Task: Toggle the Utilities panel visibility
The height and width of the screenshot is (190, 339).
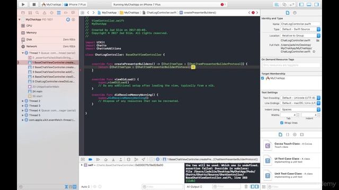Action: (317, 5)
